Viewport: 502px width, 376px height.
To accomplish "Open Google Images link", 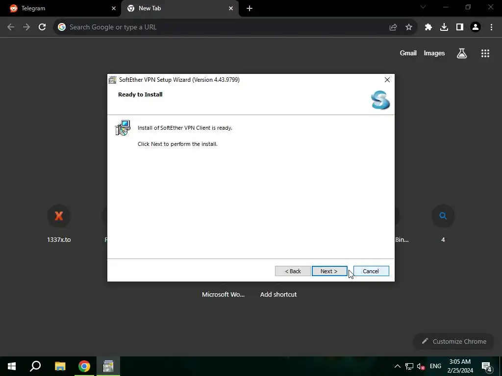I will (x=434, y=53).
